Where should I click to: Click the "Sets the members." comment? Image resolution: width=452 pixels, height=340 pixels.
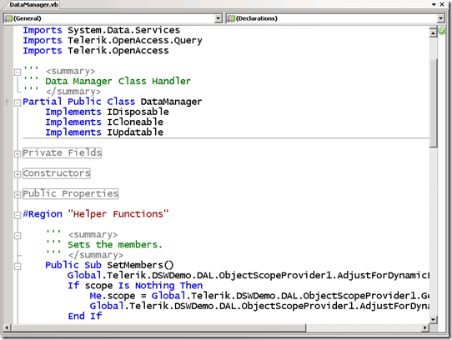[x=115, y=245]
